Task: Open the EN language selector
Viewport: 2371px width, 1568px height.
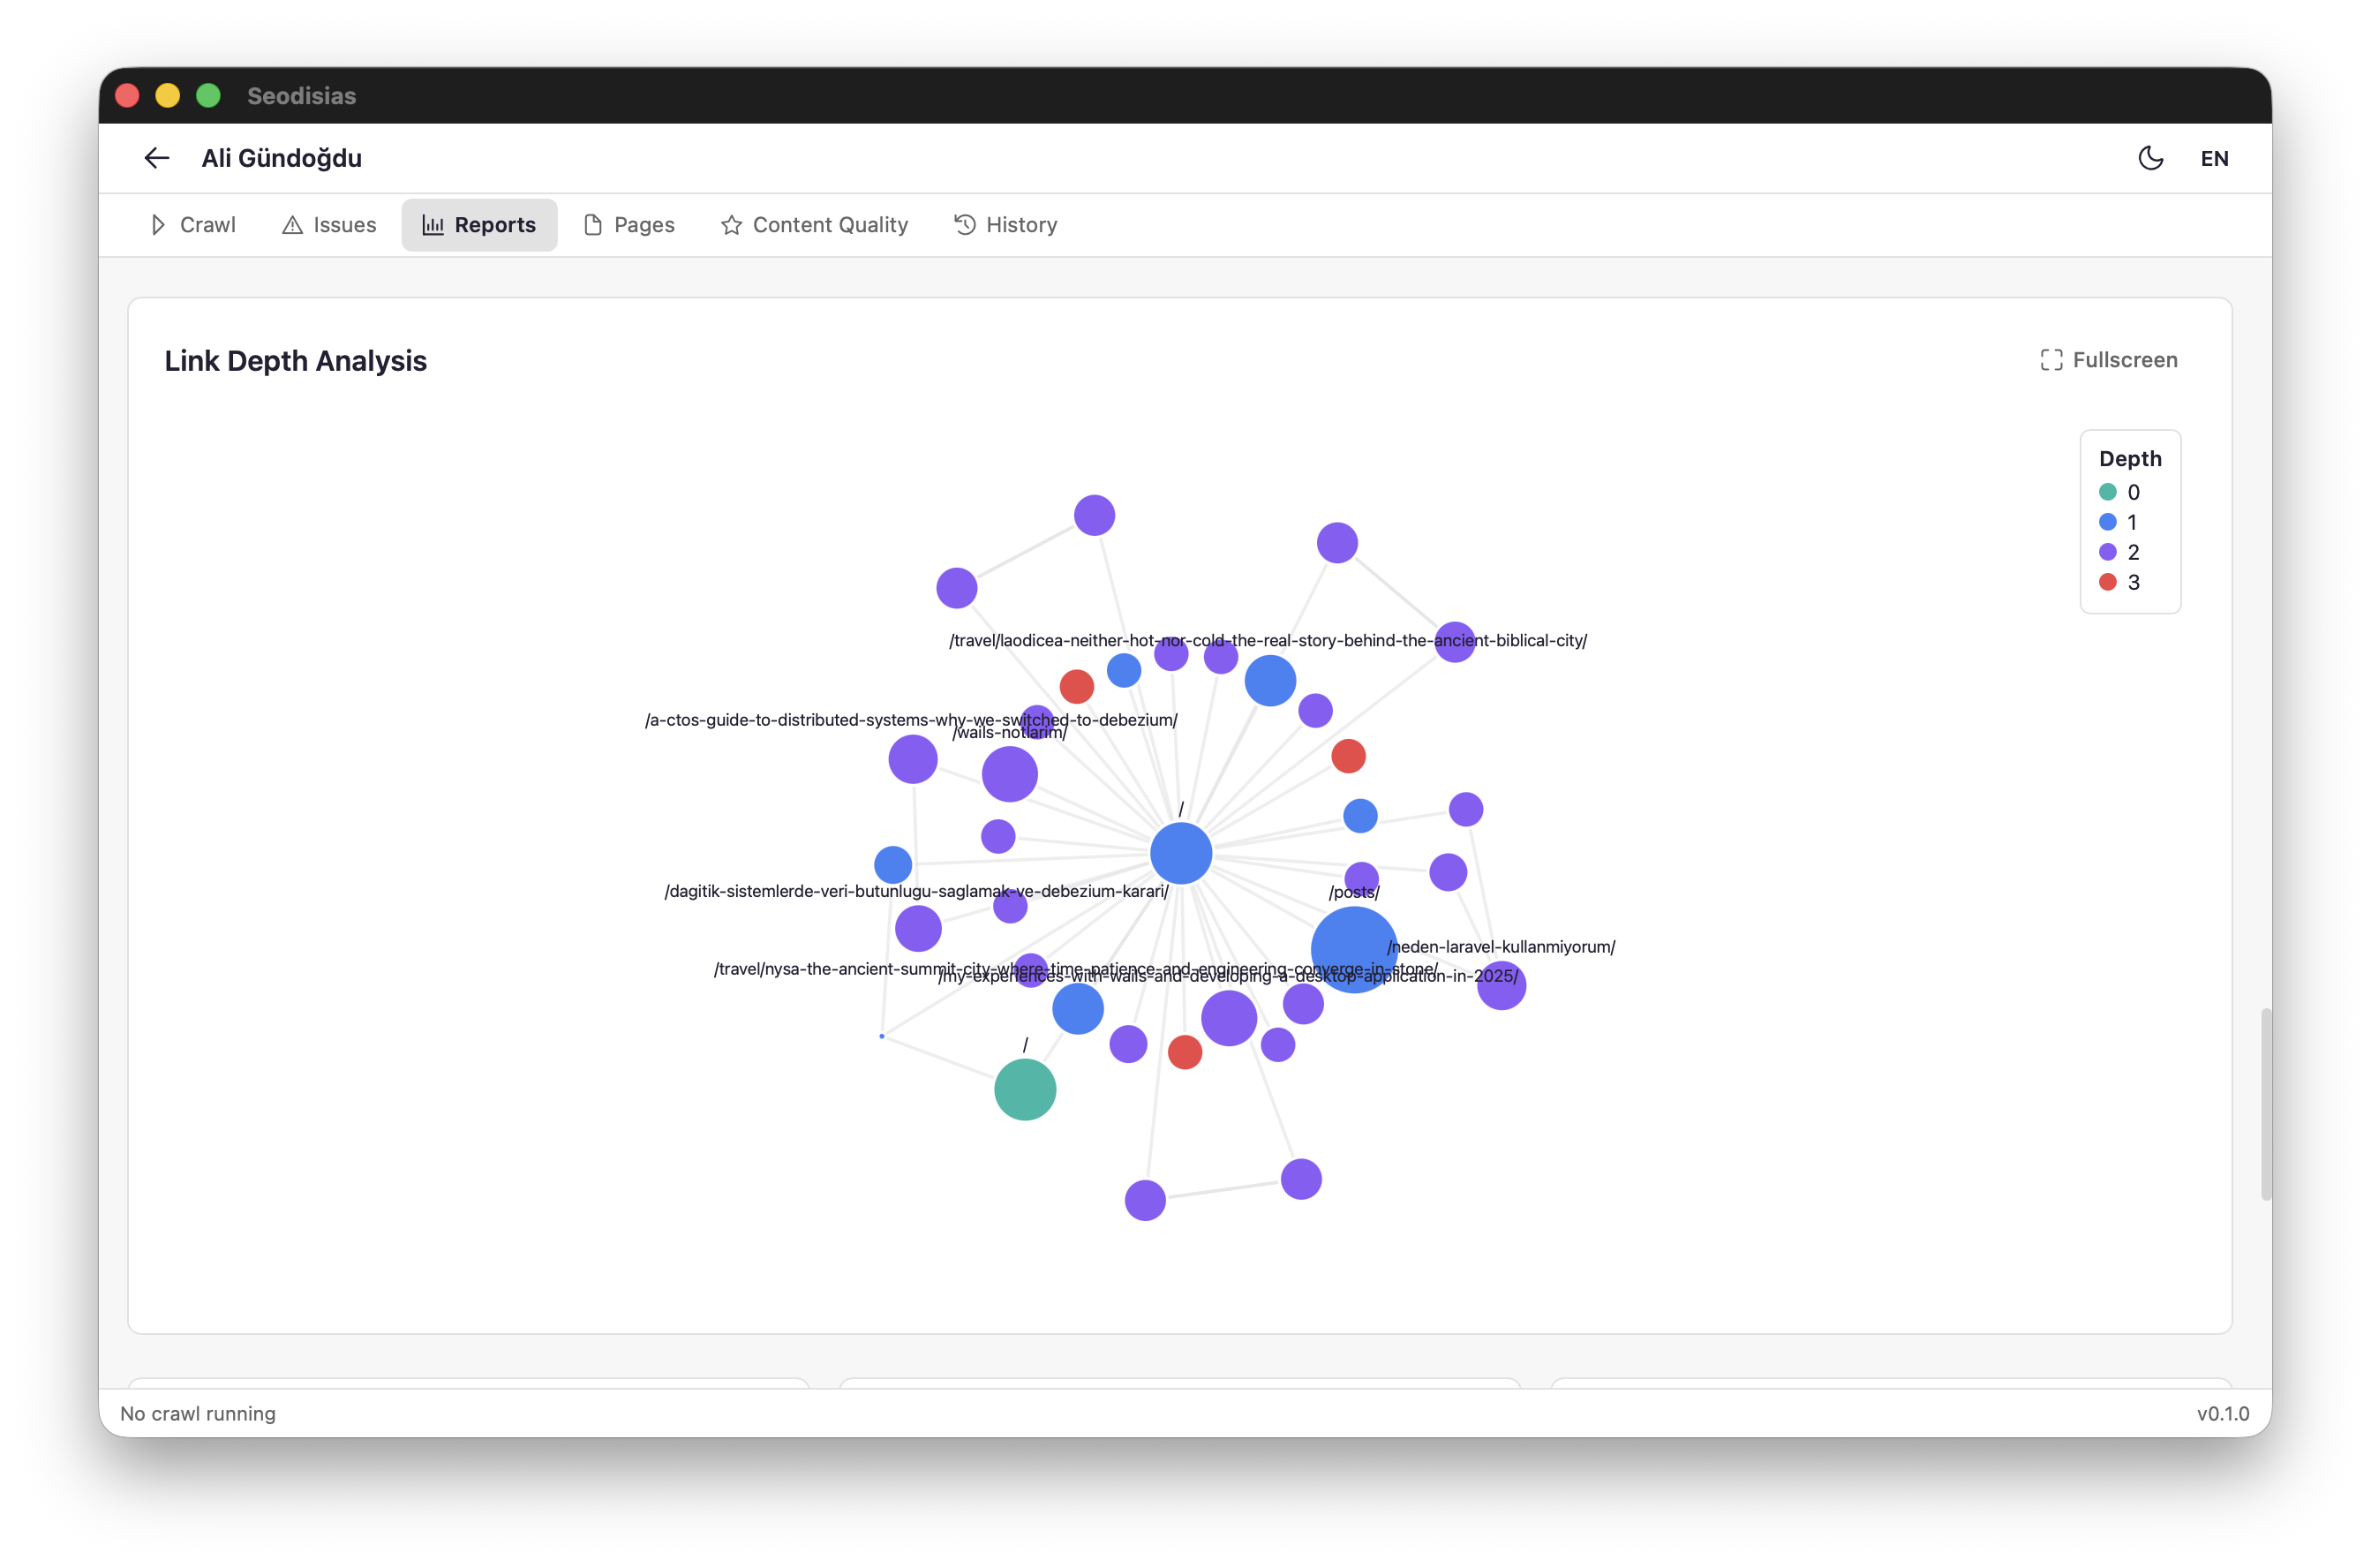Action: pyautogui.click(x=2215, y=158)
